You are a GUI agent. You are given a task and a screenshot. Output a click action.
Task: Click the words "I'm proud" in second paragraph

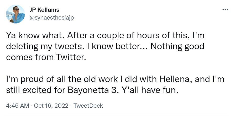(x=21, y=79)
